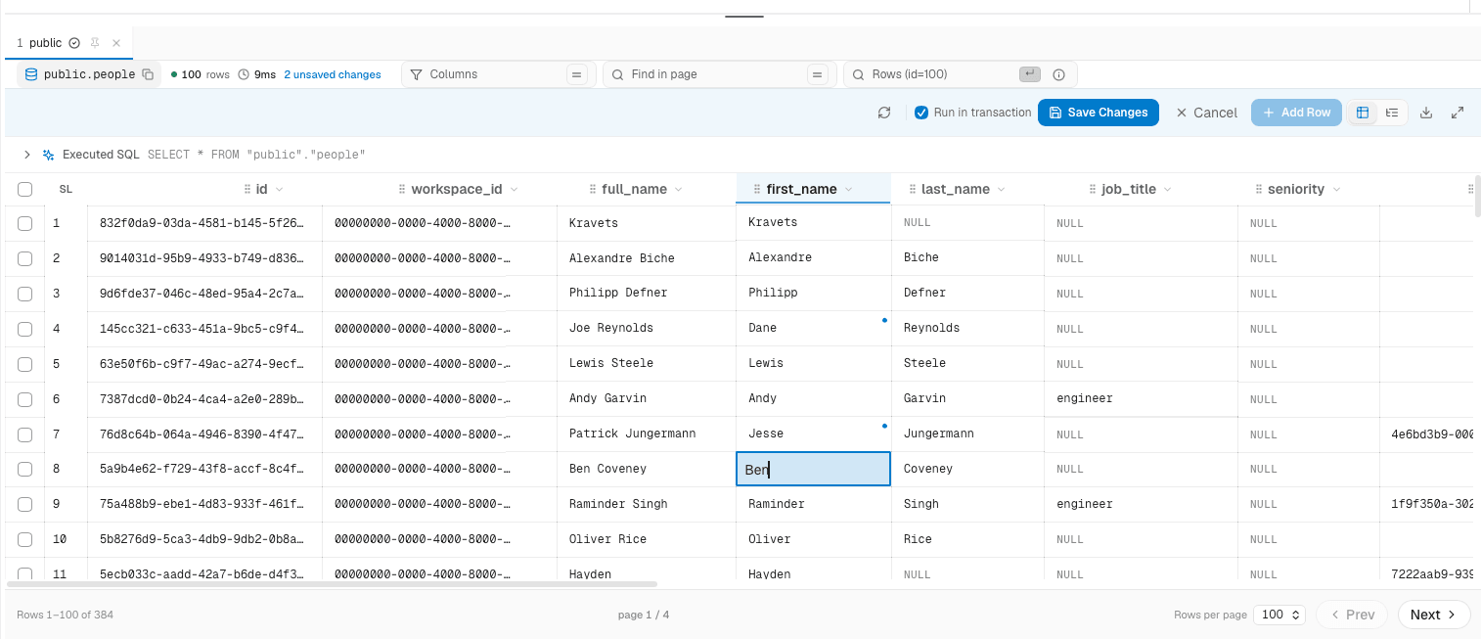Click drag handle icon of seniority column
Image resolution: width=1481 pixels, height=639 pixels.
1259,189
